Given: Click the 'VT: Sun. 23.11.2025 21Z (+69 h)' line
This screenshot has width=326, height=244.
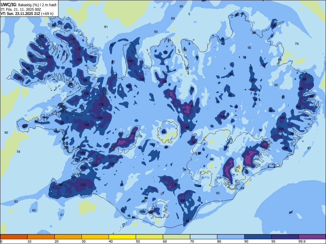Looking at the screenshot, I should point(27,14).
